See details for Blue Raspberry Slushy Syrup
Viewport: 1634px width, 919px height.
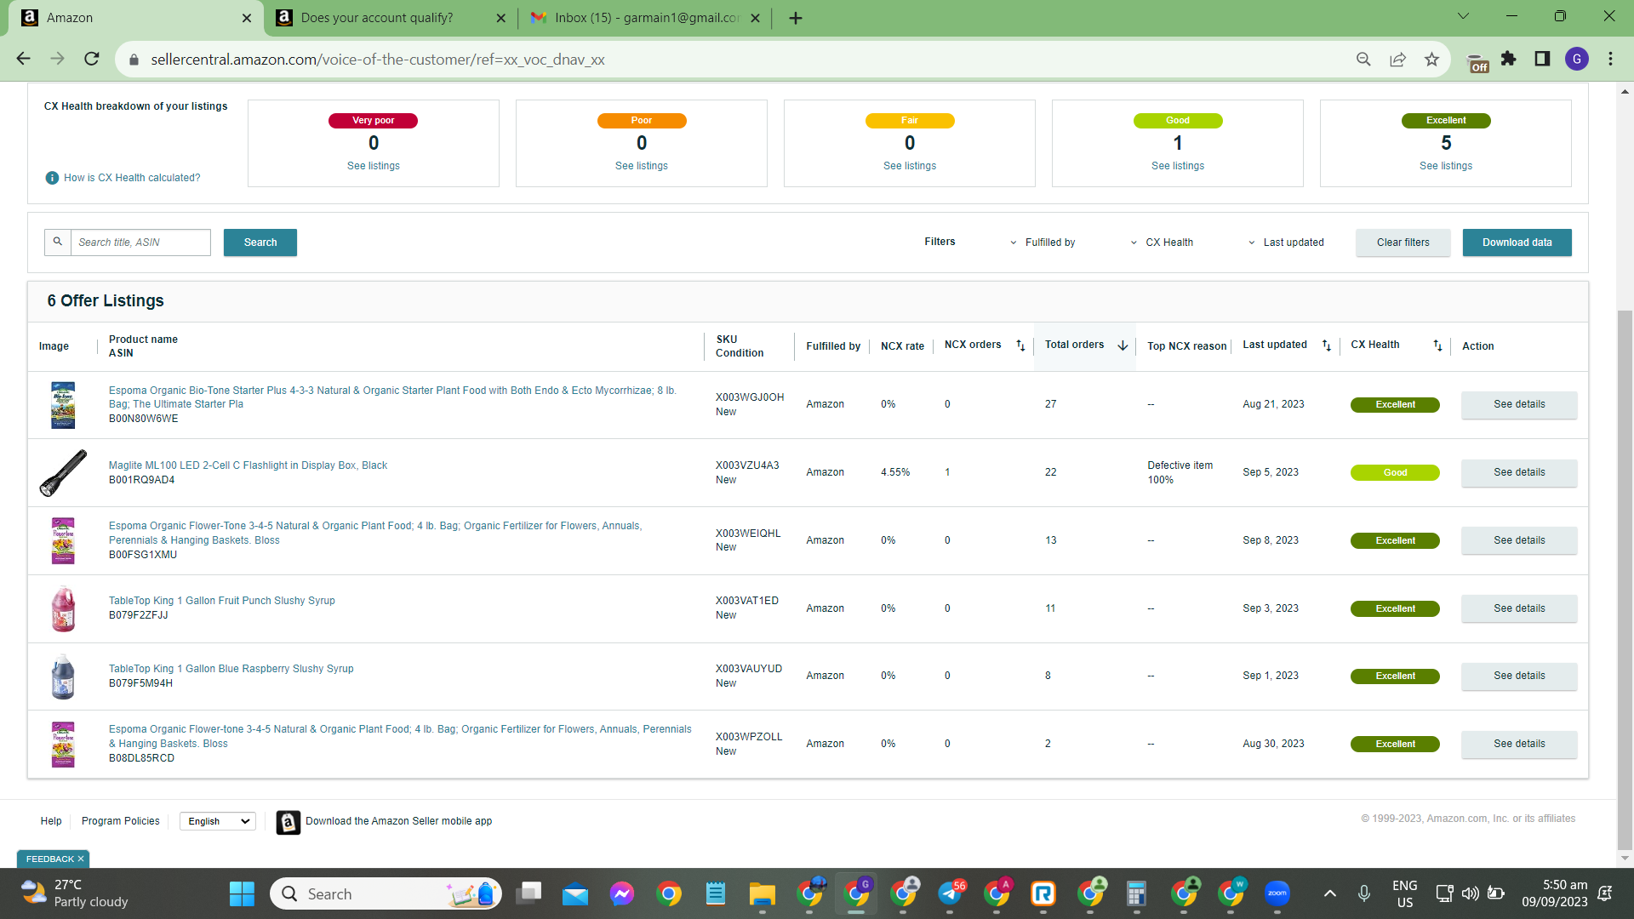pos(1519,676)
